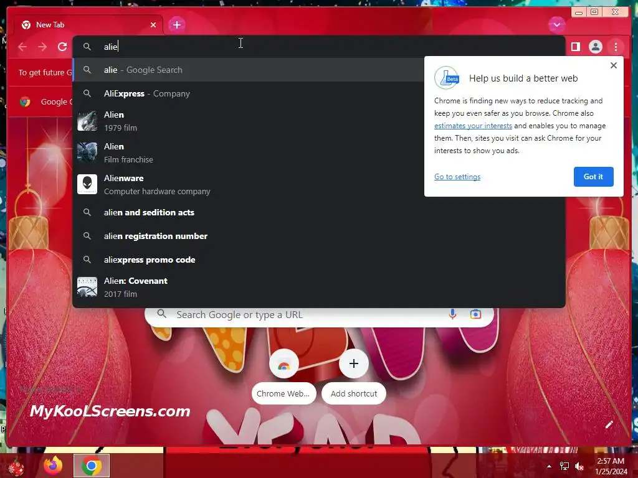The width and height of the screenshot is (638, 478).
Task: Choose 'alien registration number' suggestion
Action: point(318,236)
